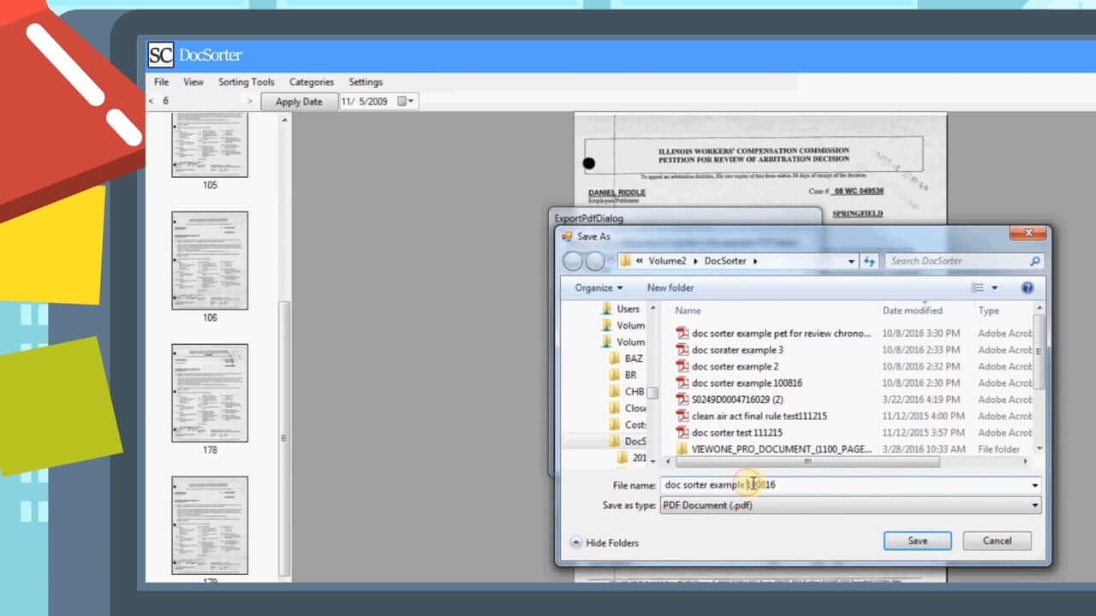Click the horizontal scrollbar in the file list
Image resolution: width=1096 pixels, height=616 pixels.
[807, 462]
